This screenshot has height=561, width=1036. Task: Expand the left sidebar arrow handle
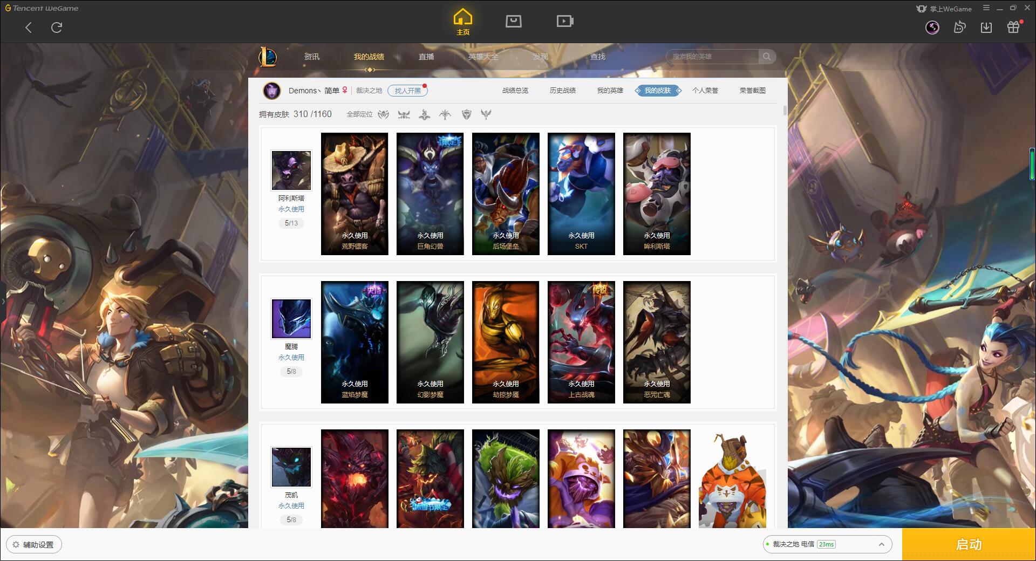pos(3,301)
